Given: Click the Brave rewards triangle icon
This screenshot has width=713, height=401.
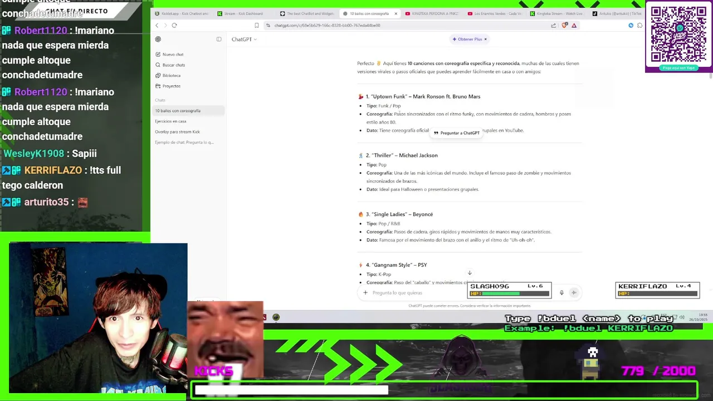Looking at the screenshot, I should click(x=574, y=25).
